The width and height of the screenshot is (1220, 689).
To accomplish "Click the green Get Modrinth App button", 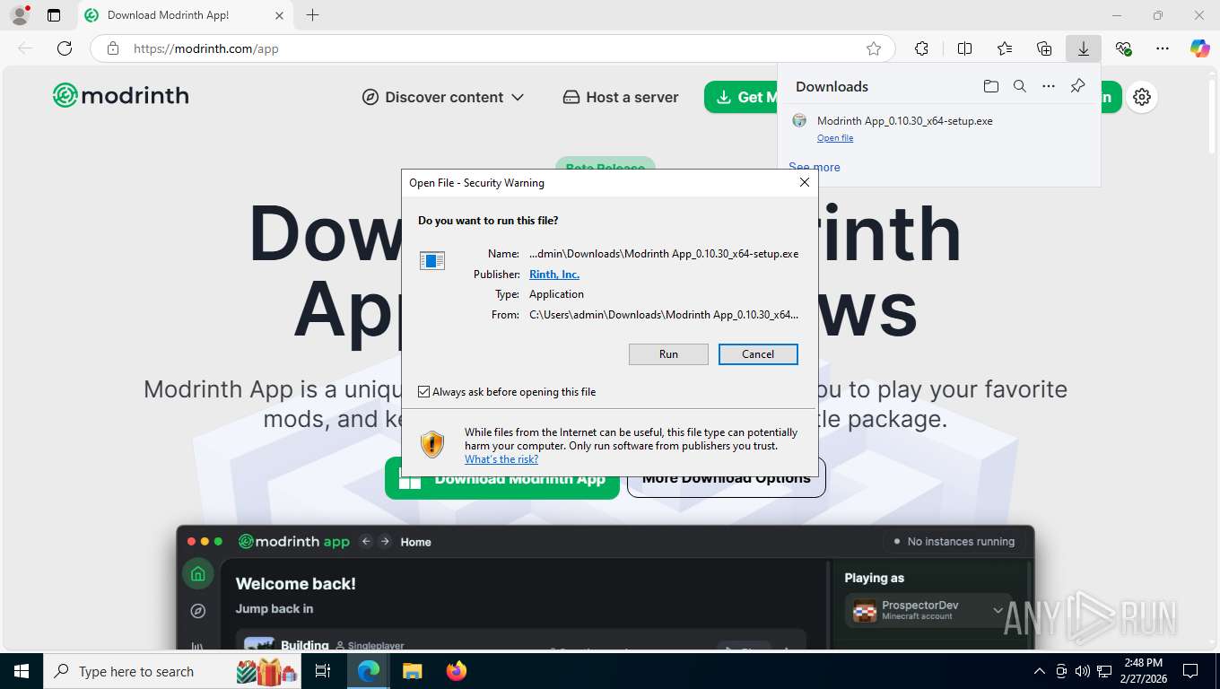I will [x=741, y=97].
